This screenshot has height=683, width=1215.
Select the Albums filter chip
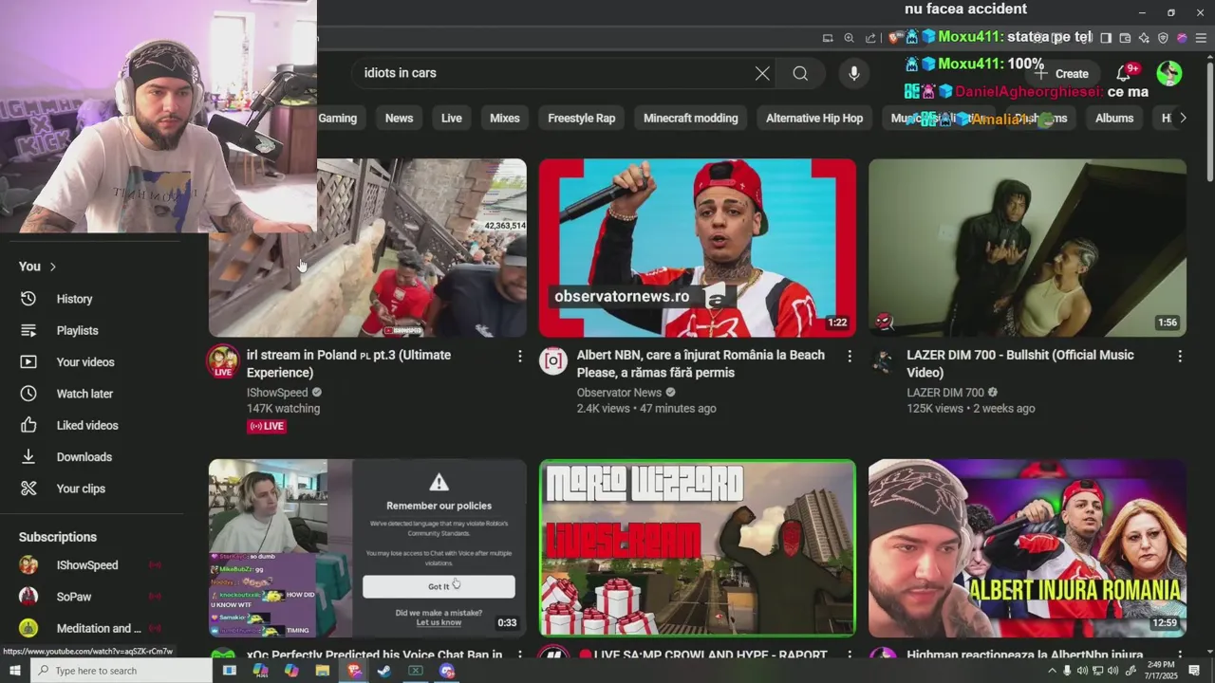click(x=1114, y=119)
